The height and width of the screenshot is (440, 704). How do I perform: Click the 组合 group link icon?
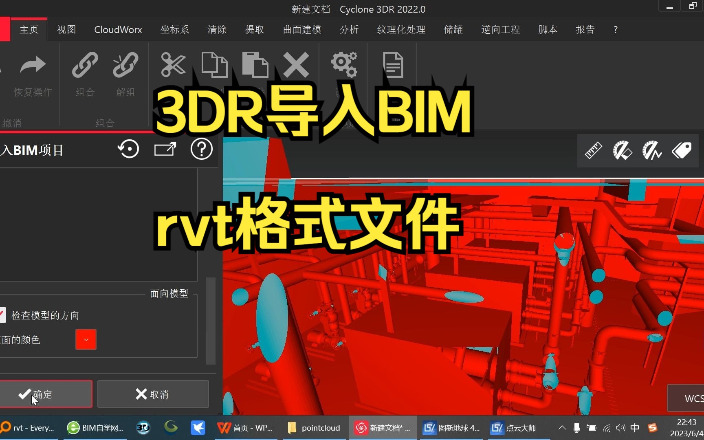(x=85, y=65)
